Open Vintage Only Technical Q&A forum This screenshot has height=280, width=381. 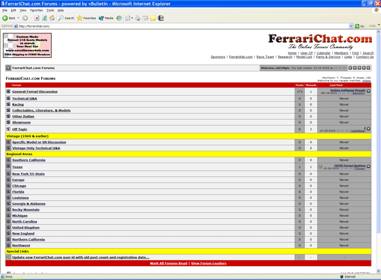[36, 148]
